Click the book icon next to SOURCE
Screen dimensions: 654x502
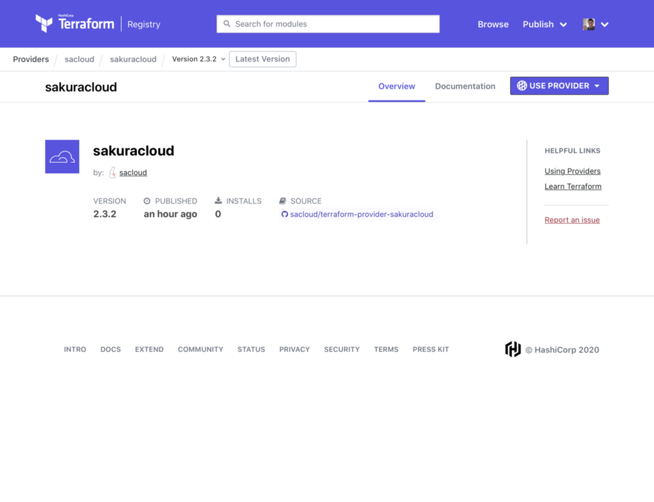283,201
